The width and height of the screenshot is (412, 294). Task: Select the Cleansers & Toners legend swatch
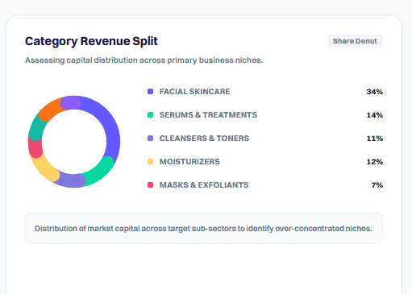(x=151, y=139)
